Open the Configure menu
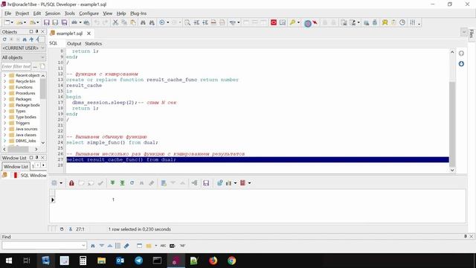The width and height of the screenshot is (476, 268). click(x=89, y=13)
